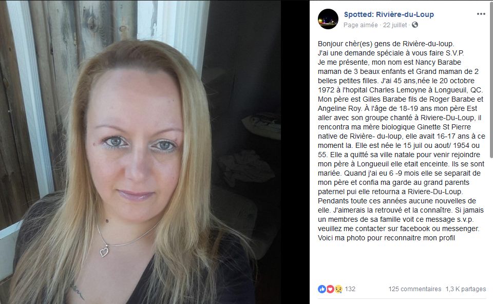Click the 22 juillet post date link
The height and width of the screenshot is (304, 493).
[394, 25]
